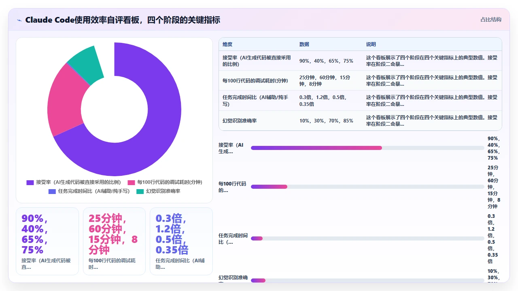
Task: Open the 25分钟，60分钟 stat card
Action: 114,241
